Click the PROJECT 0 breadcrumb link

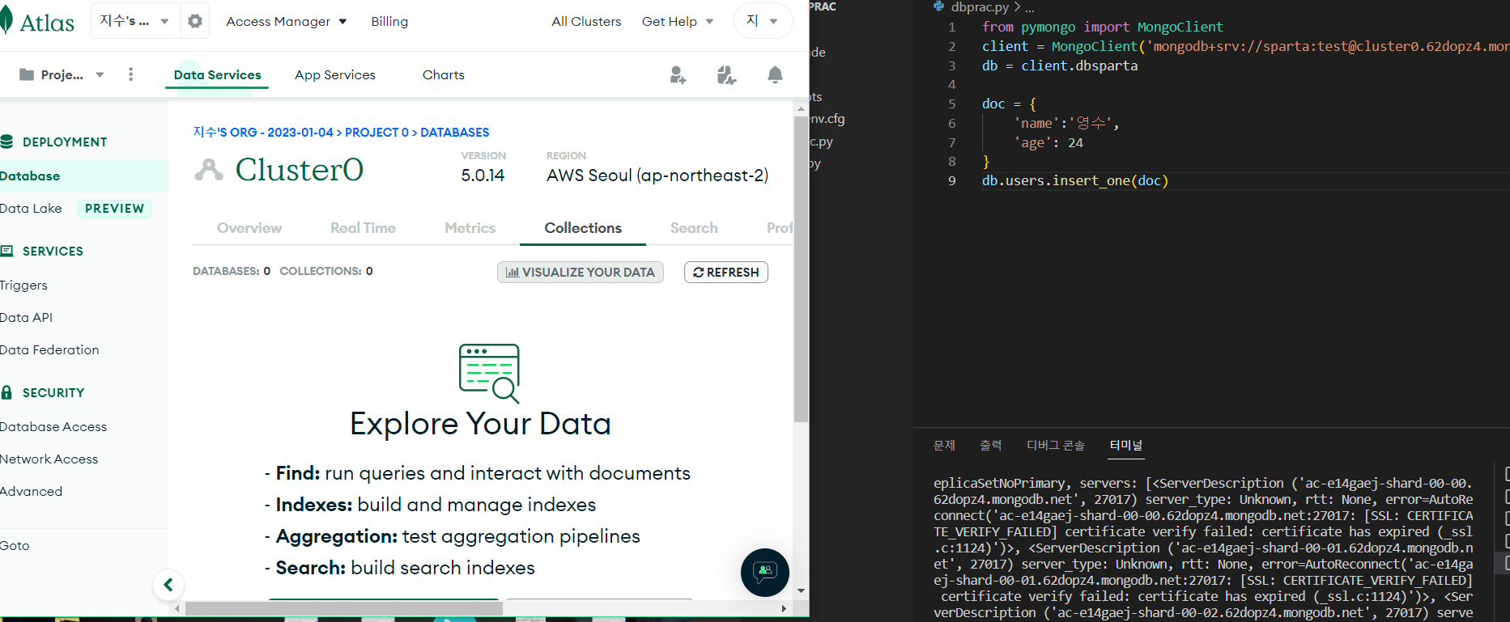coord(376,132)
